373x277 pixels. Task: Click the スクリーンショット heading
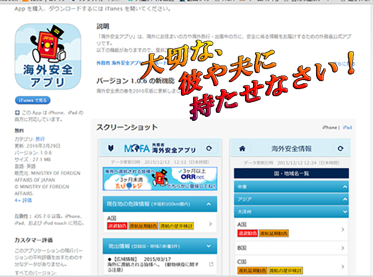click(x=127, y=127)
